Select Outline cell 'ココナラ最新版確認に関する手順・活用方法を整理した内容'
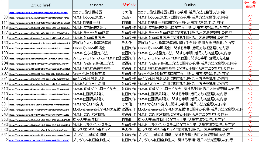The width and height of the screenshot is (259, 142). pos(190,12)
